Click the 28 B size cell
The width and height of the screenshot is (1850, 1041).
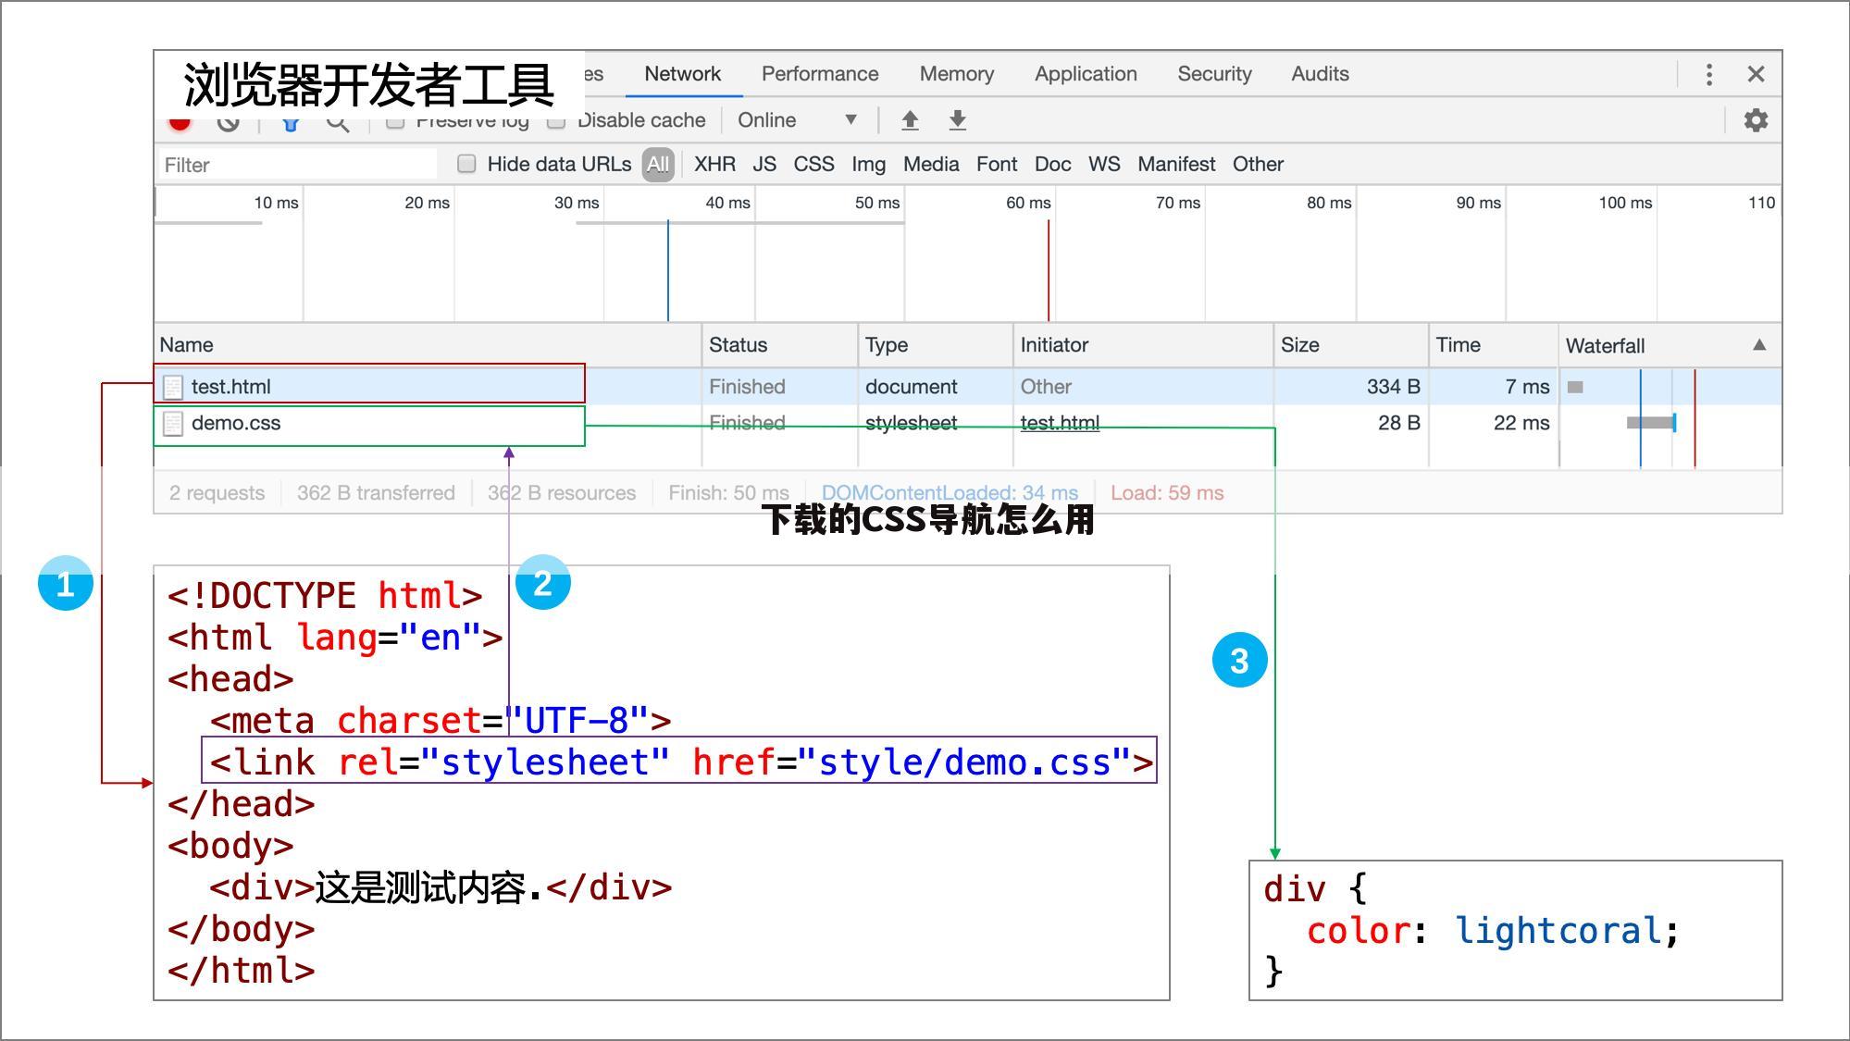coord(1398,423)
